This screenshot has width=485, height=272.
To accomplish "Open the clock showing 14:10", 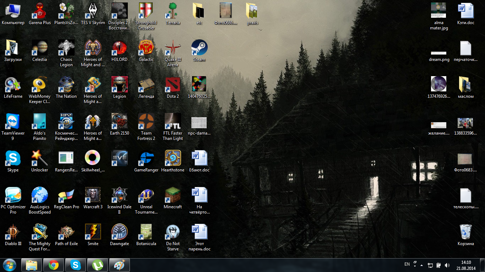I will [466, 265].
